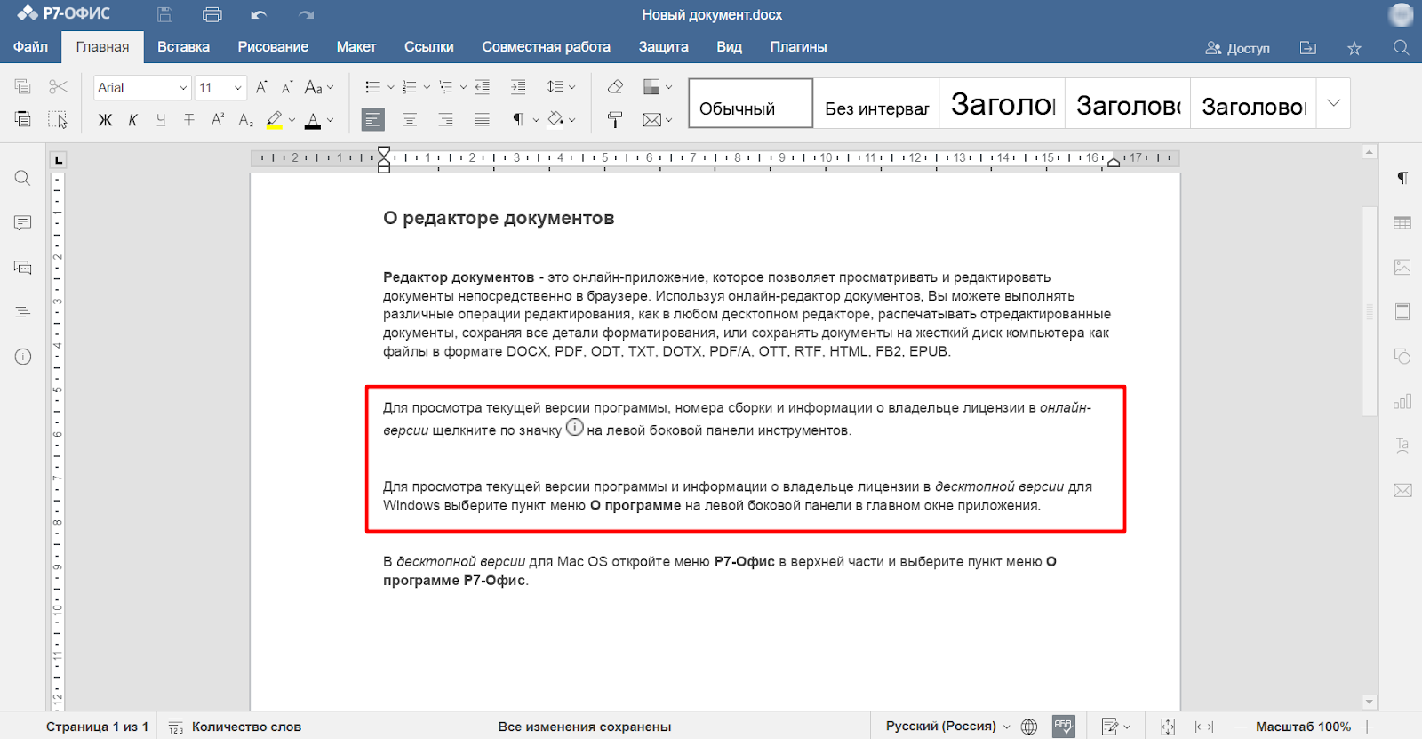The image size is (1422, 739).
Task: Apply the Без интервала style
Action: [x=877, y=103]
